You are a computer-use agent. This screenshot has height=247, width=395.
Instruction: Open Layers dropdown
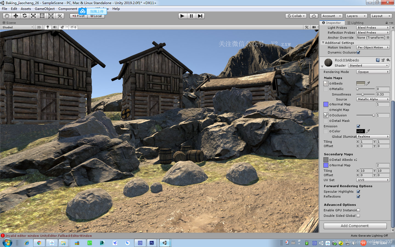coord(356,16)
